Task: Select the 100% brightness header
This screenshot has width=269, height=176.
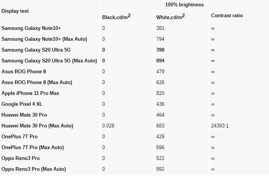Action: click(x=184, y=4)
